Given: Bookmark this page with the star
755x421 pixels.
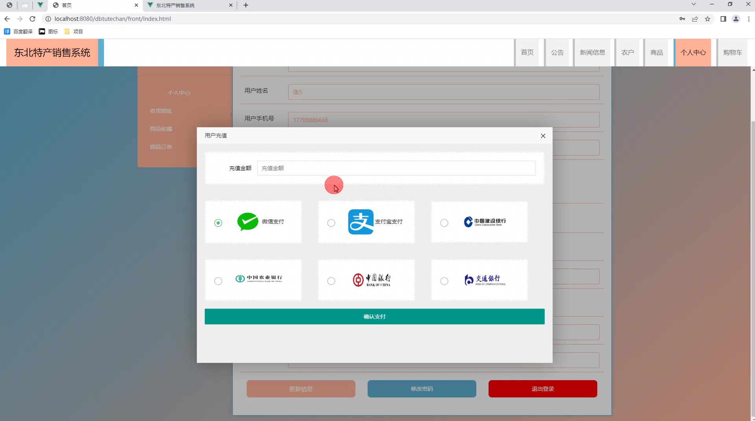Looking at the screenshot, I should (707, 19).
